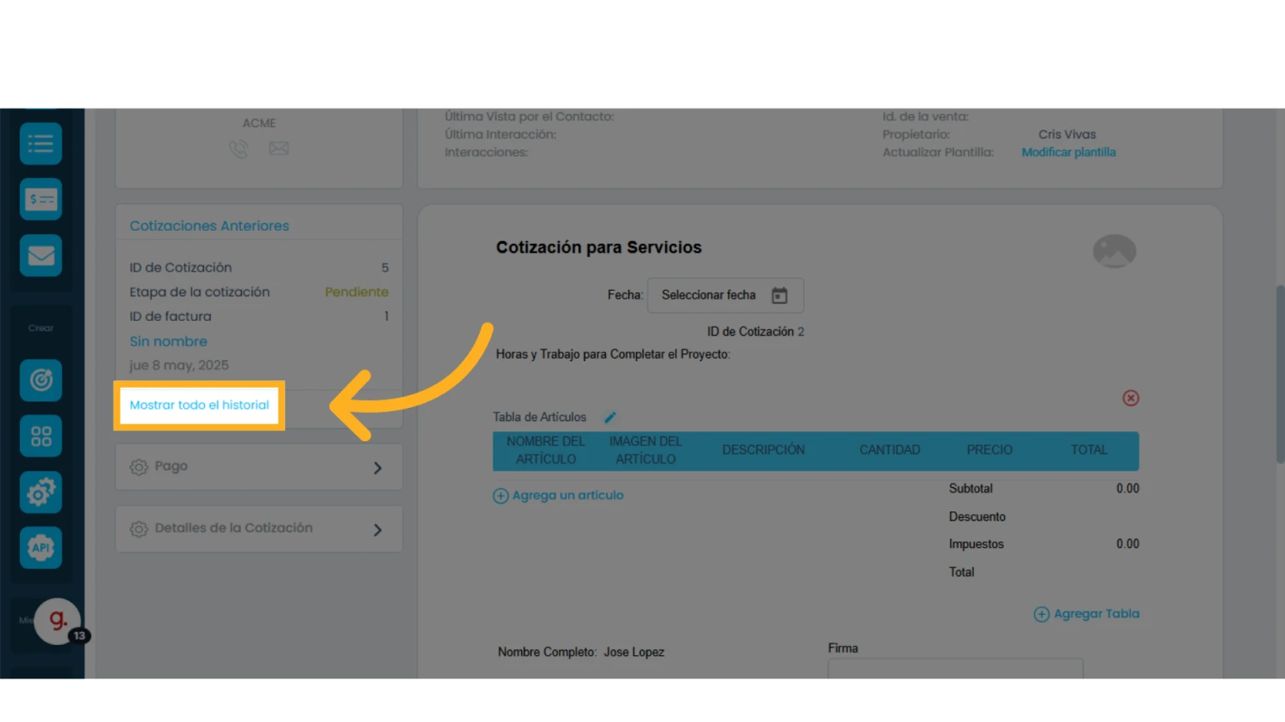The image size is (1285, 722).
Task: Expand the Pago section
Action: click(x=259, y=467)
